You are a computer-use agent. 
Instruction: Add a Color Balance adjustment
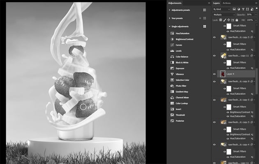click(x=179, y=57)
